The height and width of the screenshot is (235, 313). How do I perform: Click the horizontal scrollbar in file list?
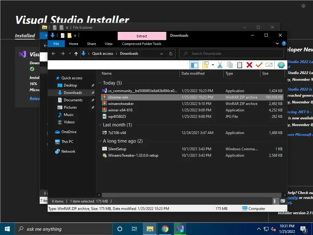191,195
